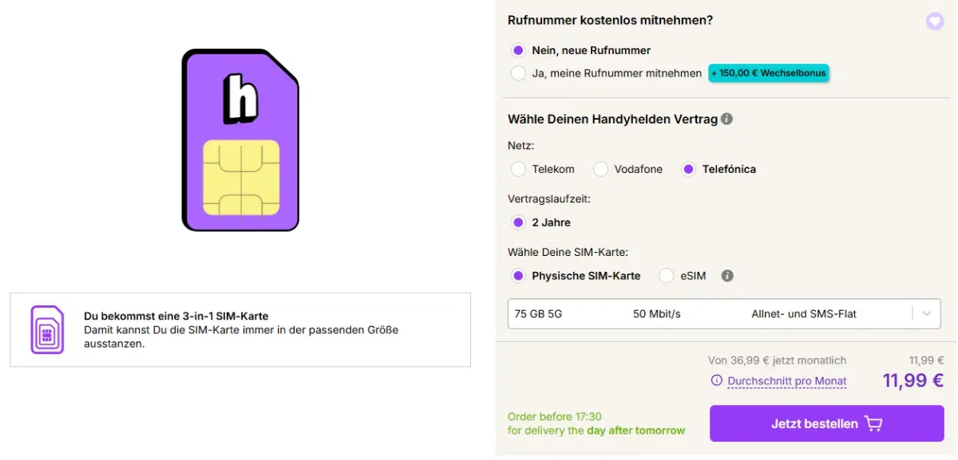
Task: Select the Telefónica network option
Action: click(687, 169)
